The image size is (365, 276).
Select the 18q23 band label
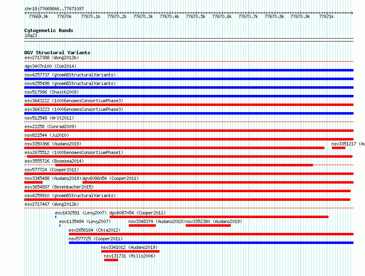coord(31,35)
